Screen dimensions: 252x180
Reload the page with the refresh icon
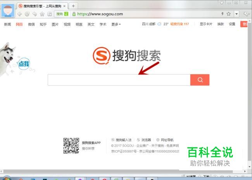(27, 14)
